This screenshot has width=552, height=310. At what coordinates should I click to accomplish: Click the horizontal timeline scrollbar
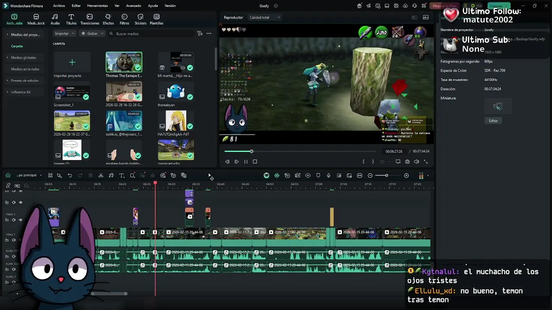[109, 294]
